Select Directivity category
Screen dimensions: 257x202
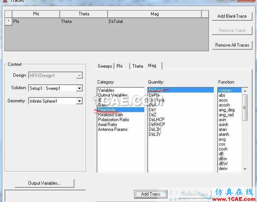coord(121,109)
